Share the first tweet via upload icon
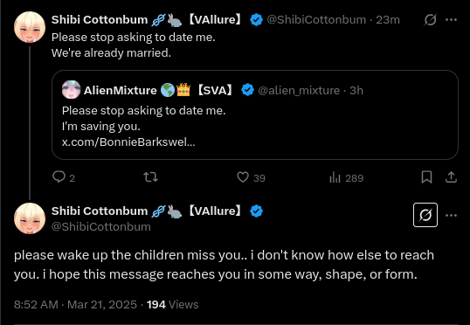The width and height of the screenshot is (470, 325). [x=451, y=177]
